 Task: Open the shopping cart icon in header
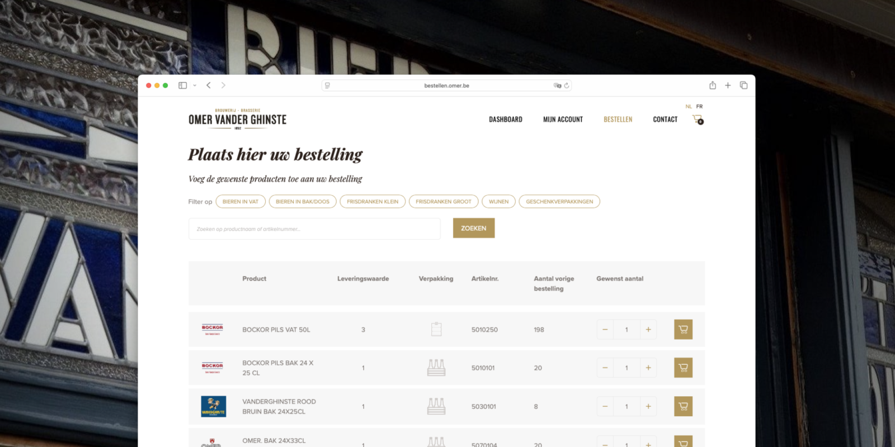698,120
